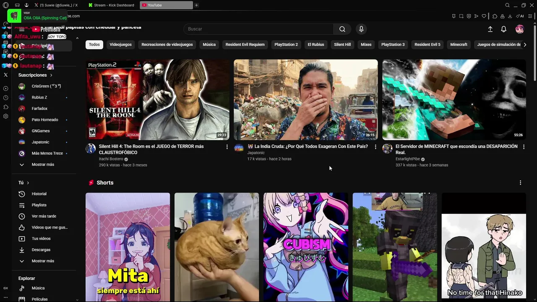
Task: Expand the Tú section chevron
Action: (x=28, y=183)
